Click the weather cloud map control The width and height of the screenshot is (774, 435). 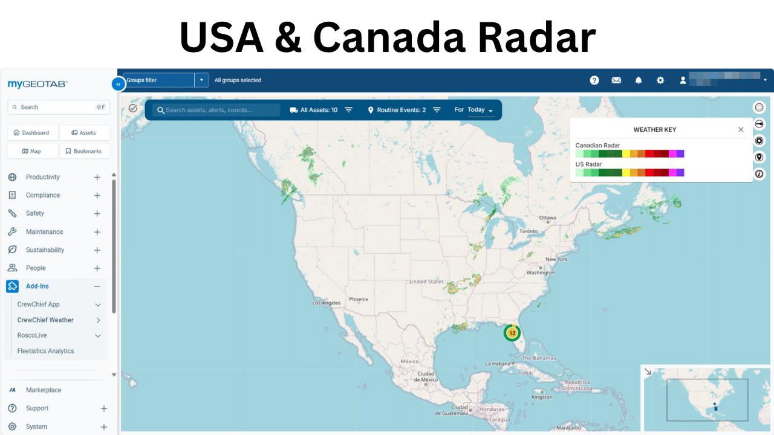pos(759,108)
